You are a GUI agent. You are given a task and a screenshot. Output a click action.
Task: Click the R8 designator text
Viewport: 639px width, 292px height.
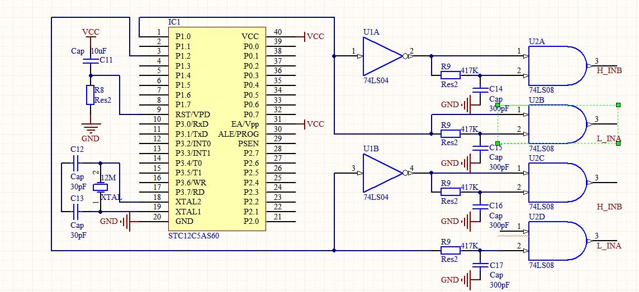point(100,90)
